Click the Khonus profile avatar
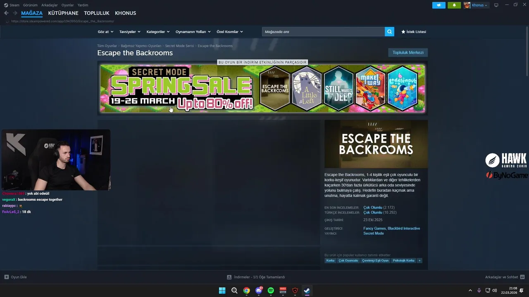This screenshot has width=529, height=297. point(467,5)
